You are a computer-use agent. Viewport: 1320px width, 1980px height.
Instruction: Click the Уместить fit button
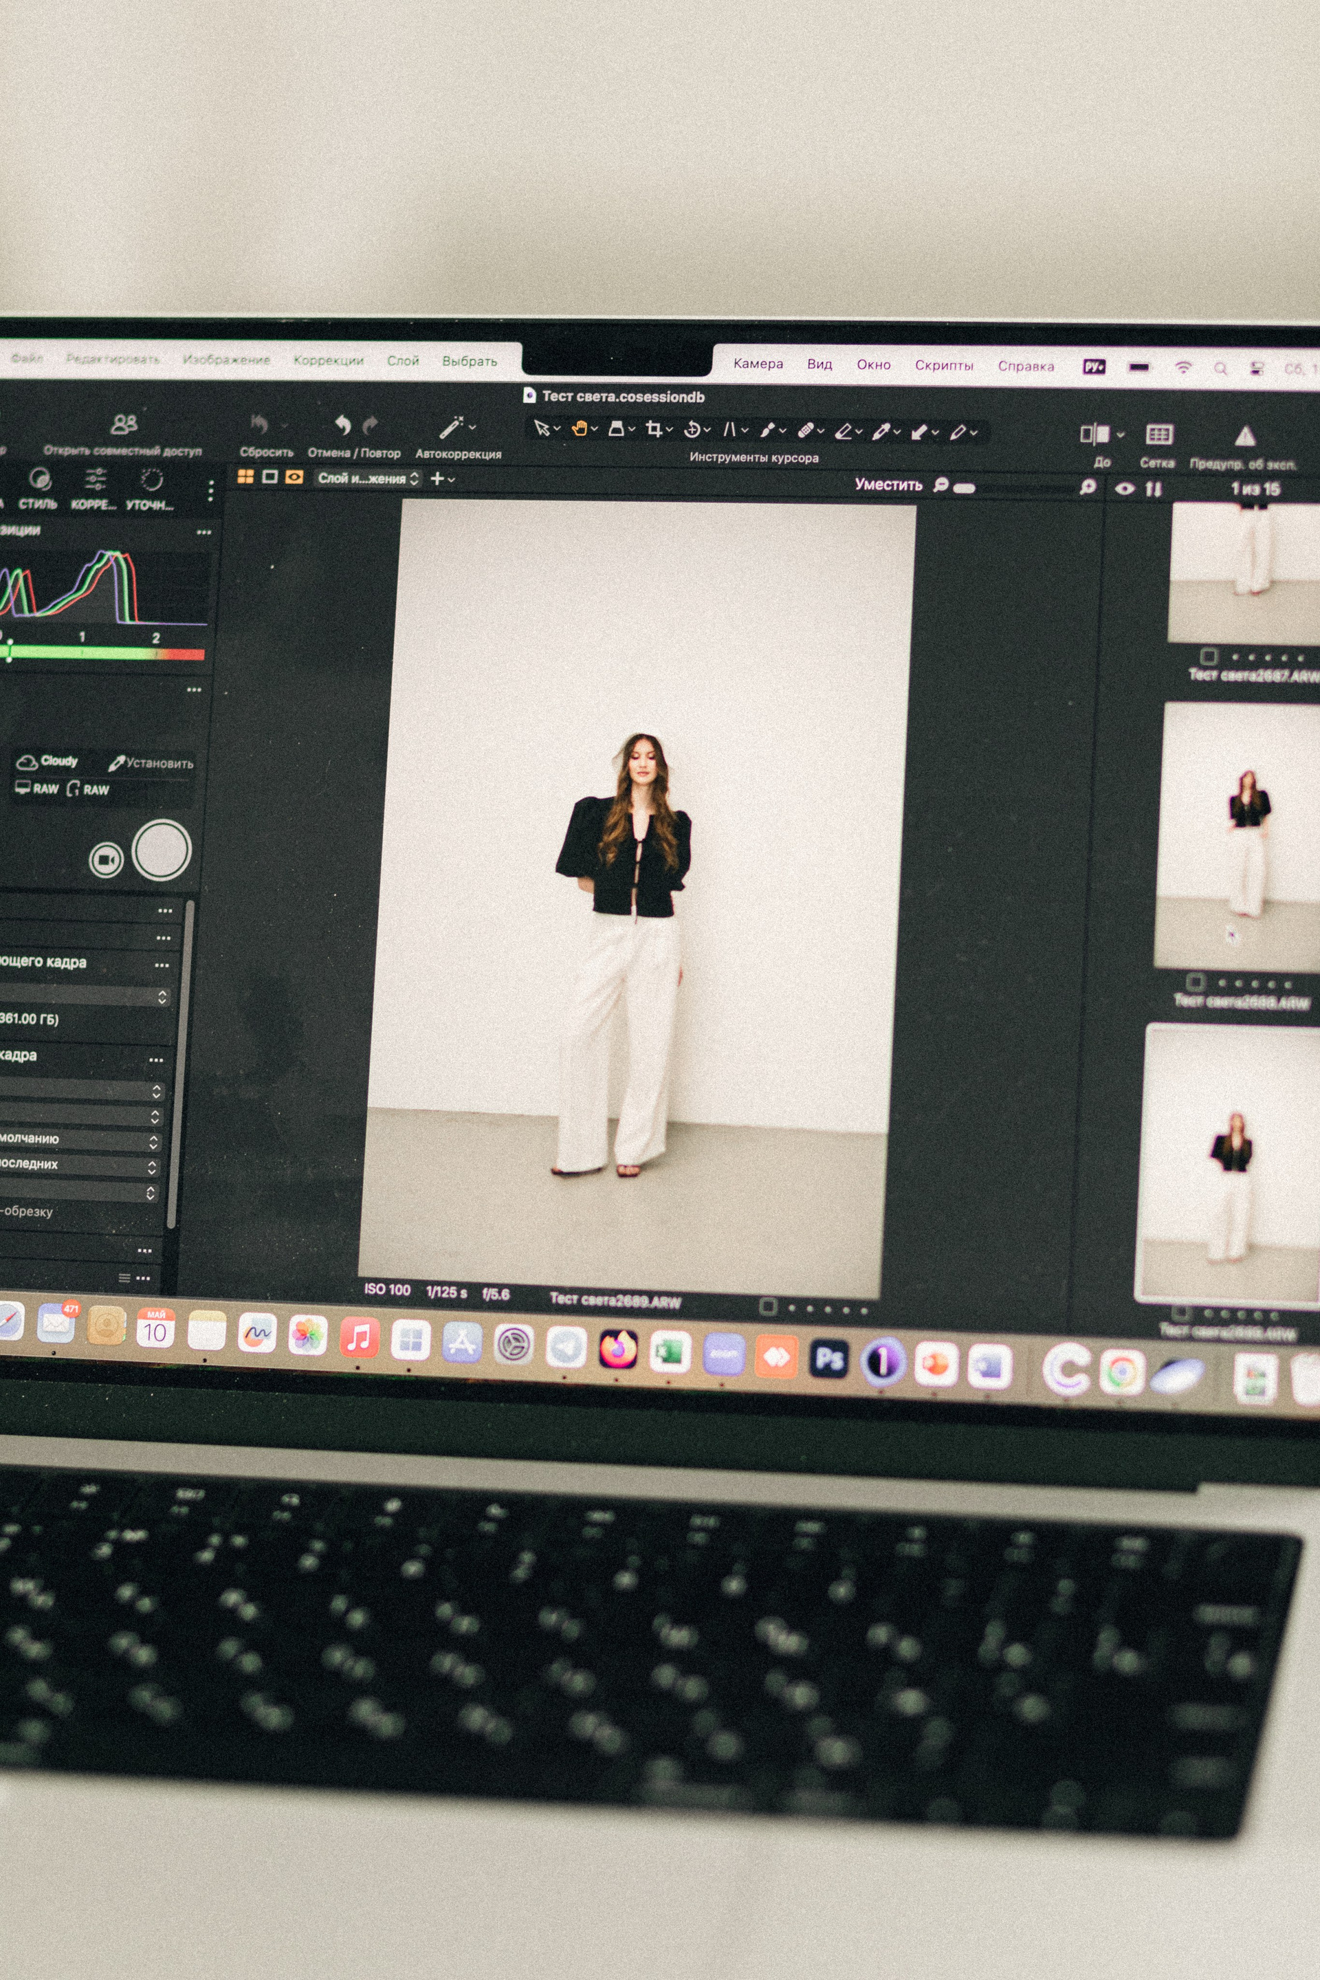tap(888, 484)
